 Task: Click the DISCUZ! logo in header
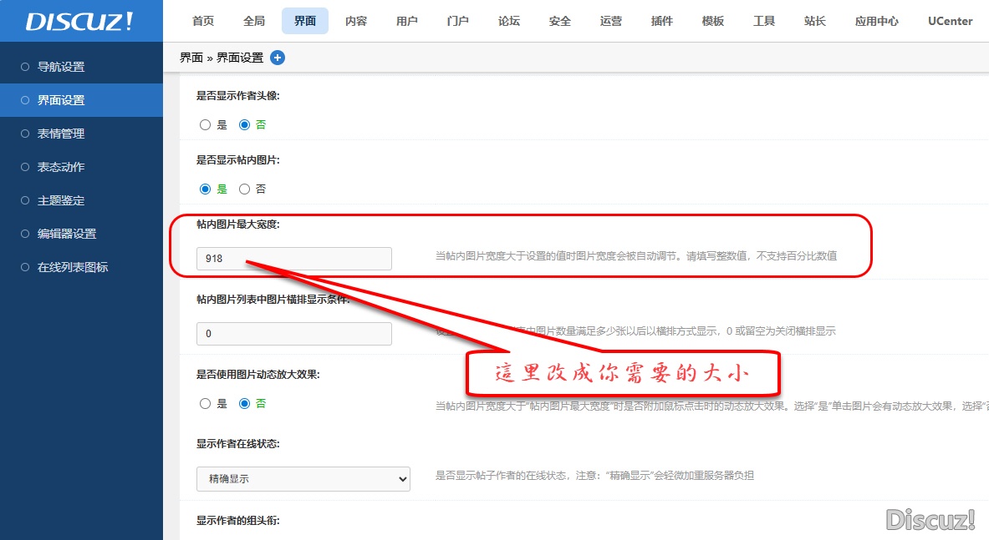79,22
